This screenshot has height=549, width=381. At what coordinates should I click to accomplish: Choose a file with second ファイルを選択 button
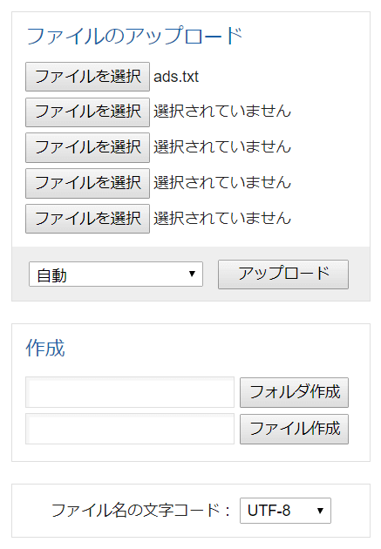pyautogui.click(x=87, y=112)
